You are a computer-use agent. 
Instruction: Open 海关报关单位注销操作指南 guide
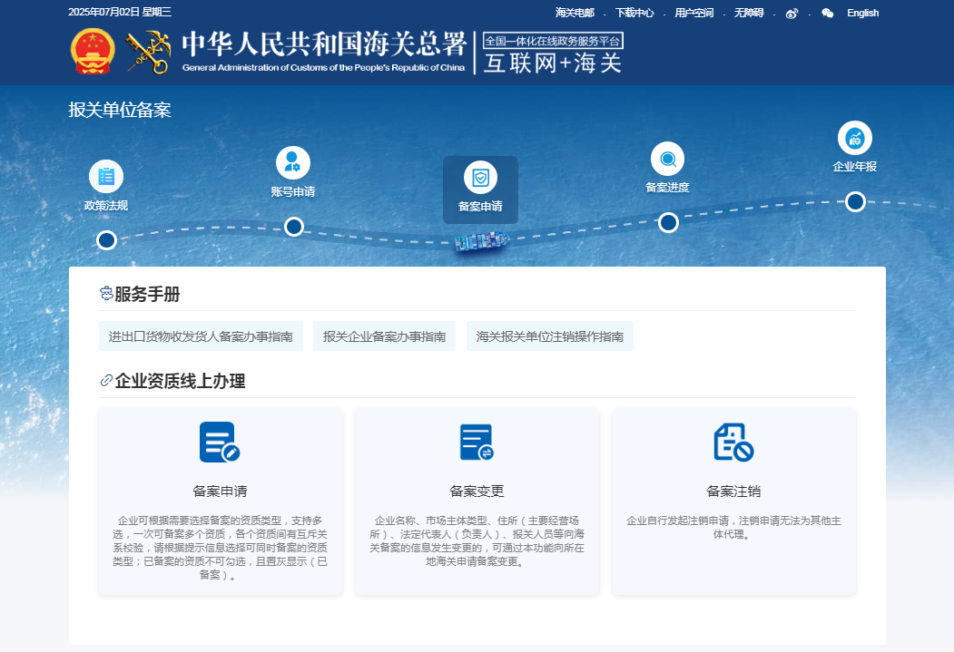coord(550,336)
